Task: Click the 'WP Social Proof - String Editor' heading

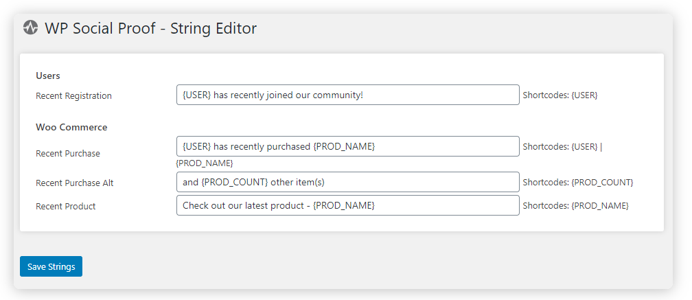Action: tap(150, 28)
